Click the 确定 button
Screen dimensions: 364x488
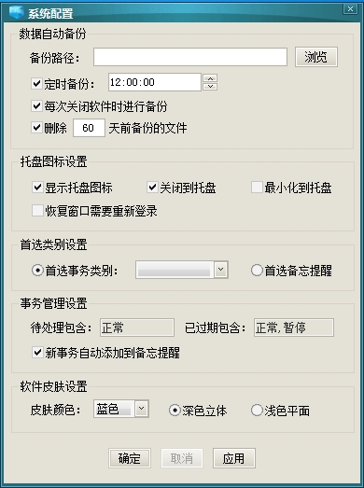click(130, 458)
